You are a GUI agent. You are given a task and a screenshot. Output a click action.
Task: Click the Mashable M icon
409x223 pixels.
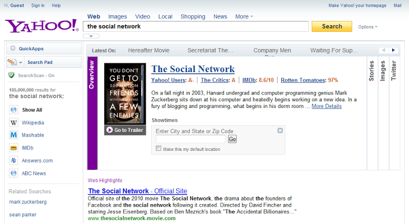pyautogui.click(x=14, y=135)
